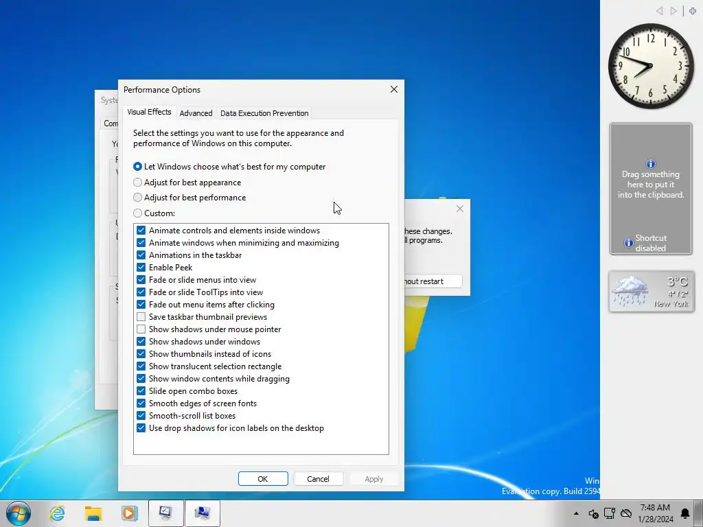
Task: Open the network status tray icon
Action: pos(610,513)
